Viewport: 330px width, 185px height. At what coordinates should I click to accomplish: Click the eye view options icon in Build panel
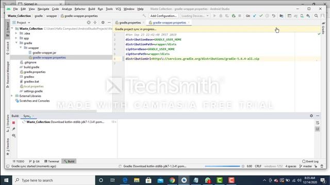coord(14,136)
